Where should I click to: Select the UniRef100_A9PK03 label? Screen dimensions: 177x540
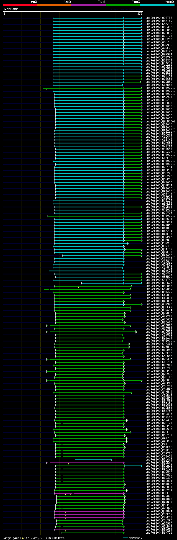[x=159, y=283]
